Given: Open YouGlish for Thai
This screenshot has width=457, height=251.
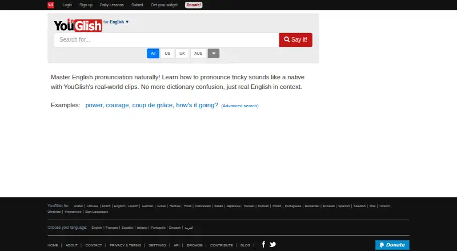Looking at the screenshot, I should 372,206.
